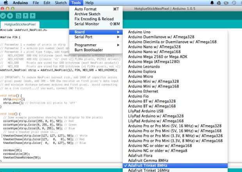Click the disk-shaped status icon in menu bar
This screenshot has height=172, width=242.
(226, 3)
